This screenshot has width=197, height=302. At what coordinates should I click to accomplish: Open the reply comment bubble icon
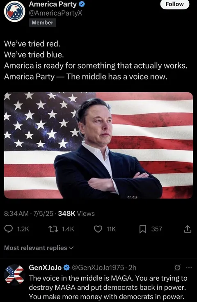[9, 229]
